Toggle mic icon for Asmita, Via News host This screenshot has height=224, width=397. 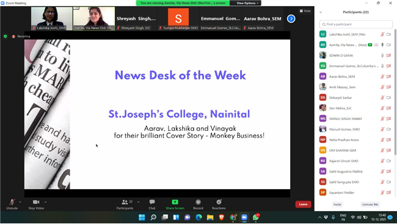tap(382, 45)
